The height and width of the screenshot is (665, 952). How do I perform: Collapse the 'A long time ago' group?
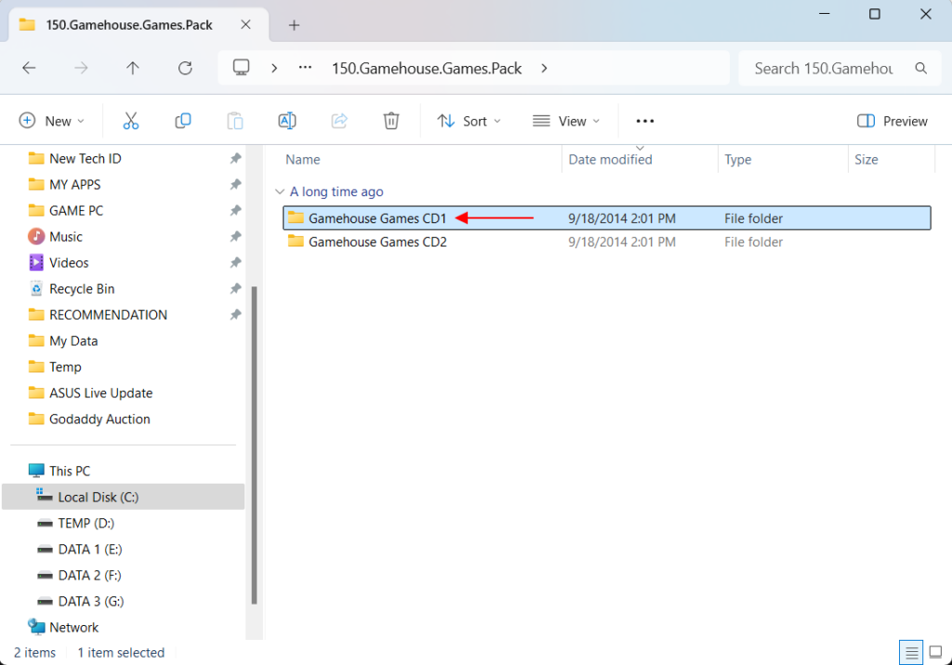[x=280, y=191]
